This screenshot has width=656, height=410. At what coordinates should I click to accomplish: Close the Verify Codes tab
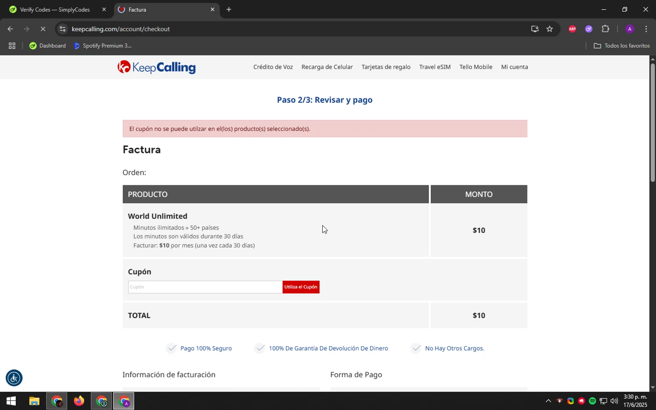coord(104,9)
